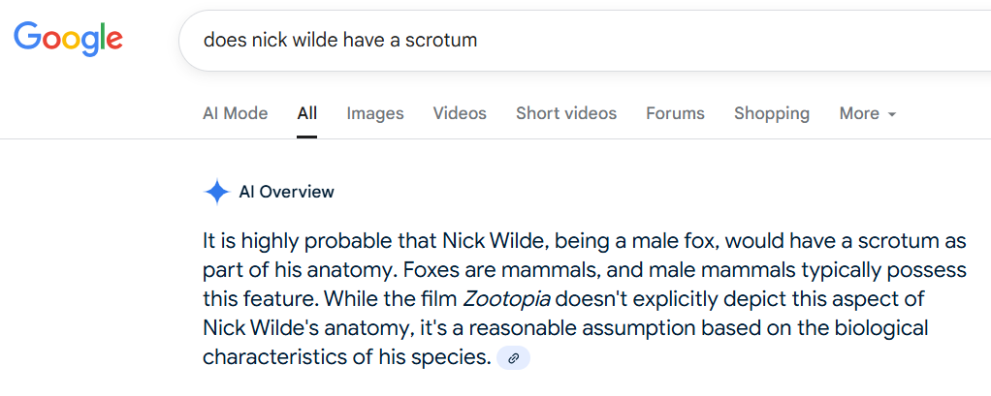Open the Images results tab
Image resolution: width=991 pixels, height=396 pixels.
pos(375,113)
